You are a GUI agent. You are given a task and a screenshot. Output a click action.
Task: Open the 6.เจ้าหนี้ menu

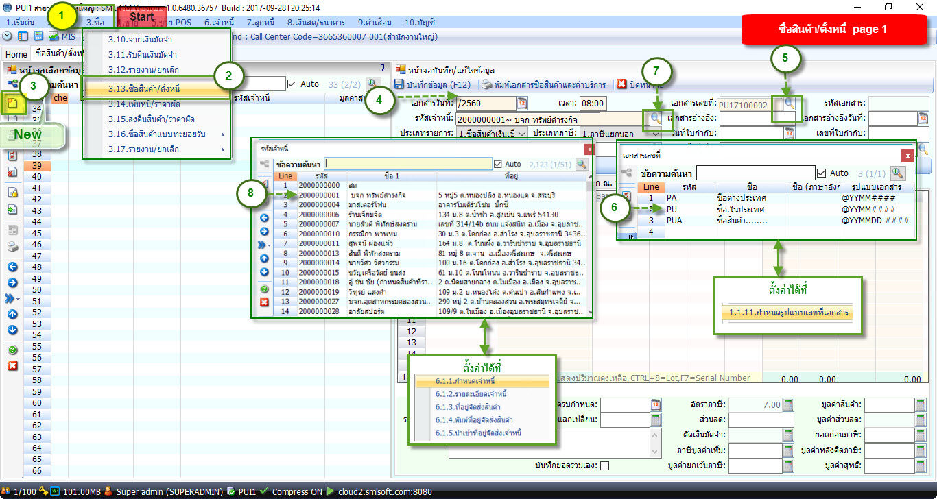220,23
